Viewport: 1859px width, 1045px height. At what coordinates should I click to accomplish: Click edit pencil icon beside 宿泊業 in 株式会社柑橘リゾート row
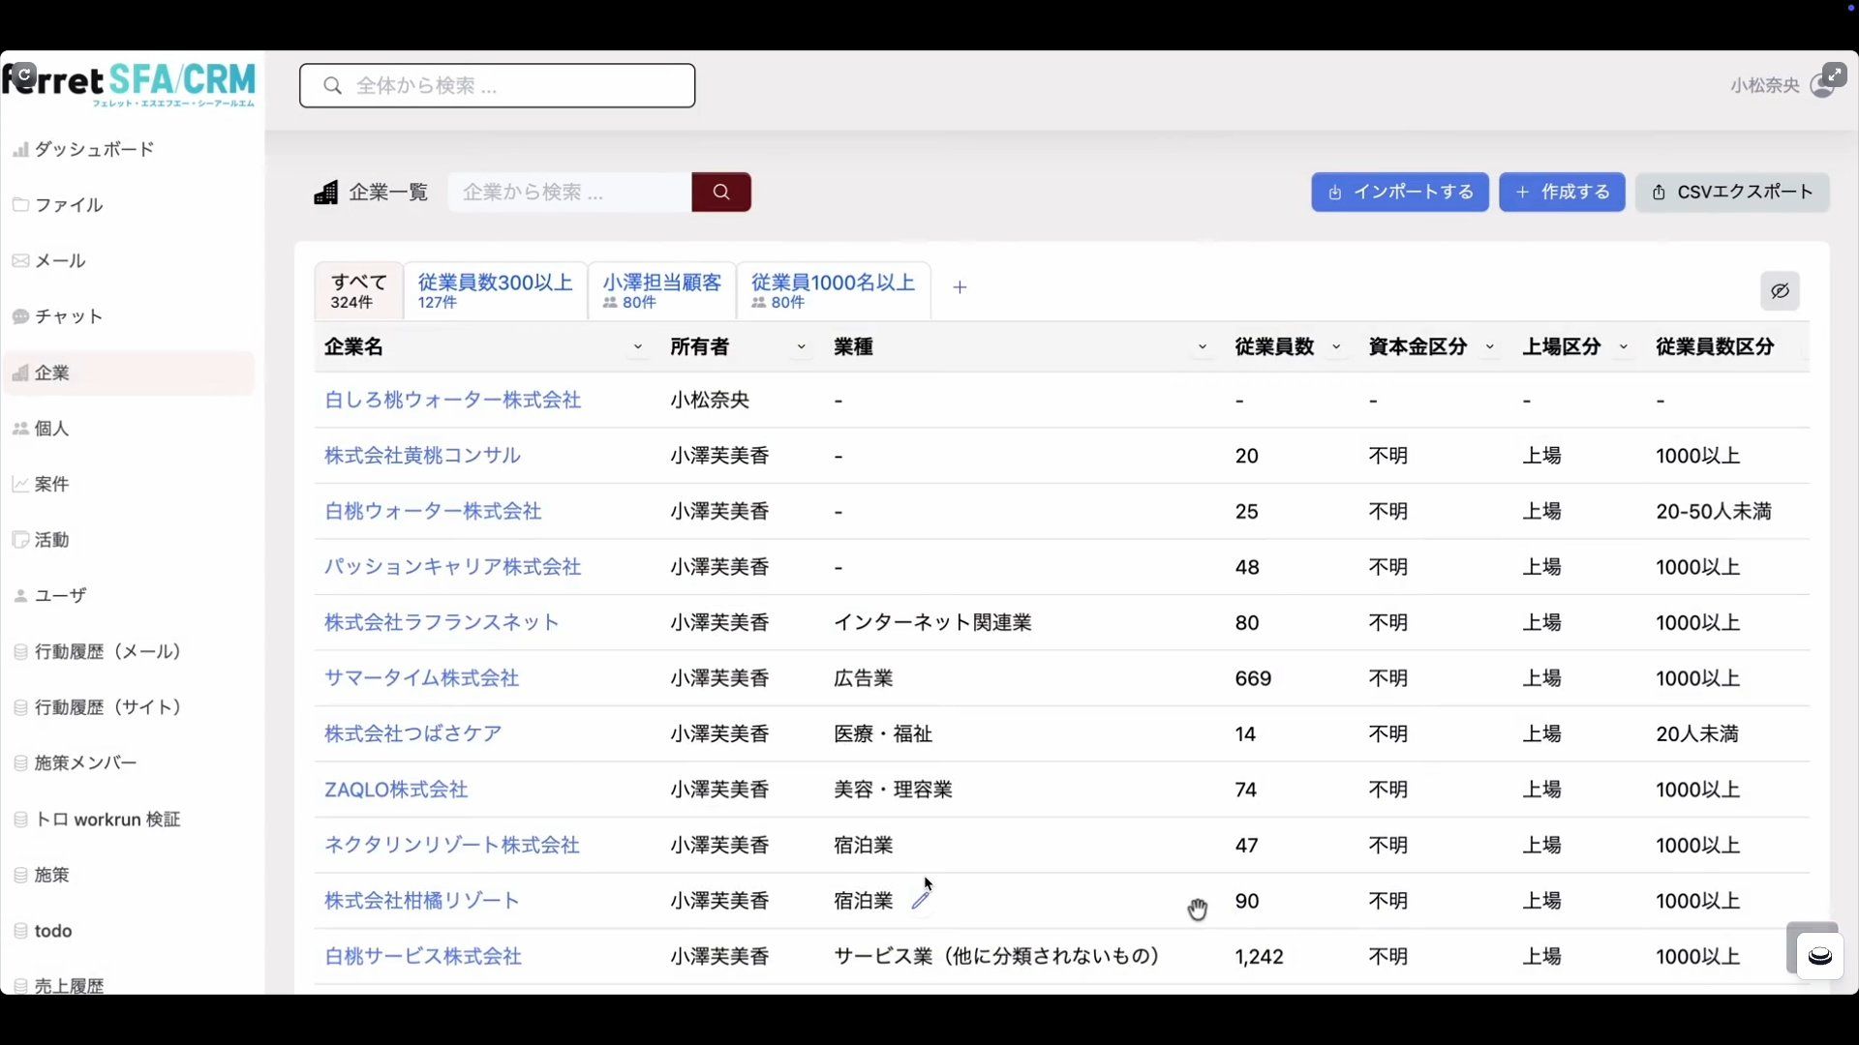[920, 901]
